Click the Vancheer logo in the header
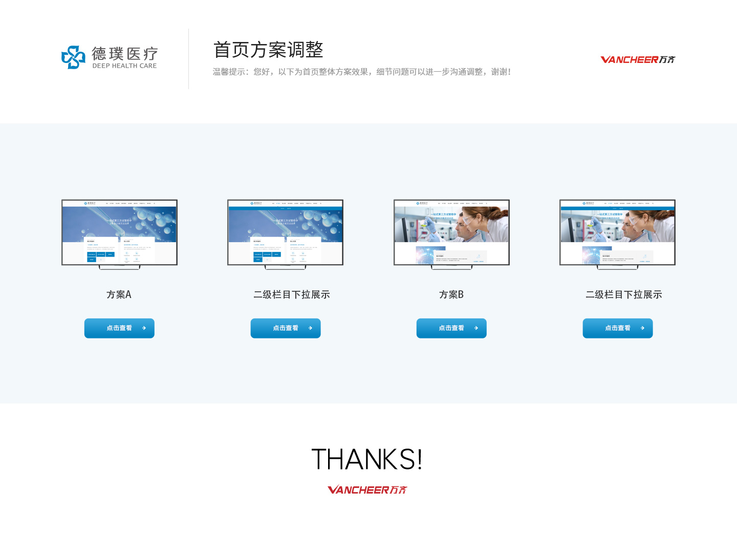737x553 pixels. click(638, 59)
